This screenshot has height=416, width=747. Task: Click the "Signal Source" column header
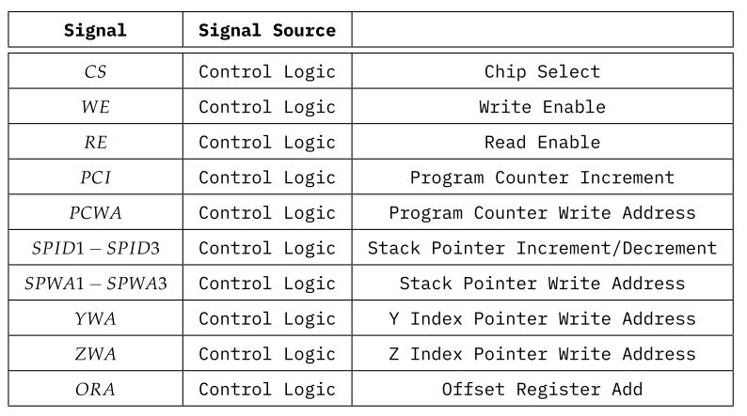click(x=267, y=30)
